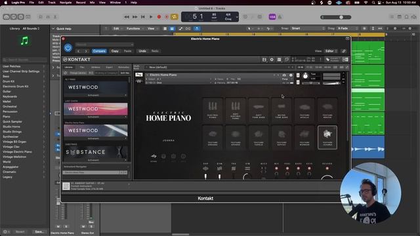Screen dimensions: 420x236
Task: Toggle the BASS power light
Action: pyautogui.click(x=299, y=168)
